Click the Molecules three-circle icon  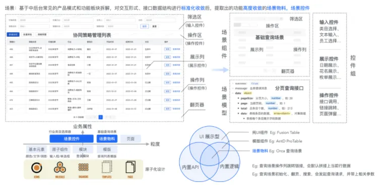pyautogui.click(x=60, y=167)
